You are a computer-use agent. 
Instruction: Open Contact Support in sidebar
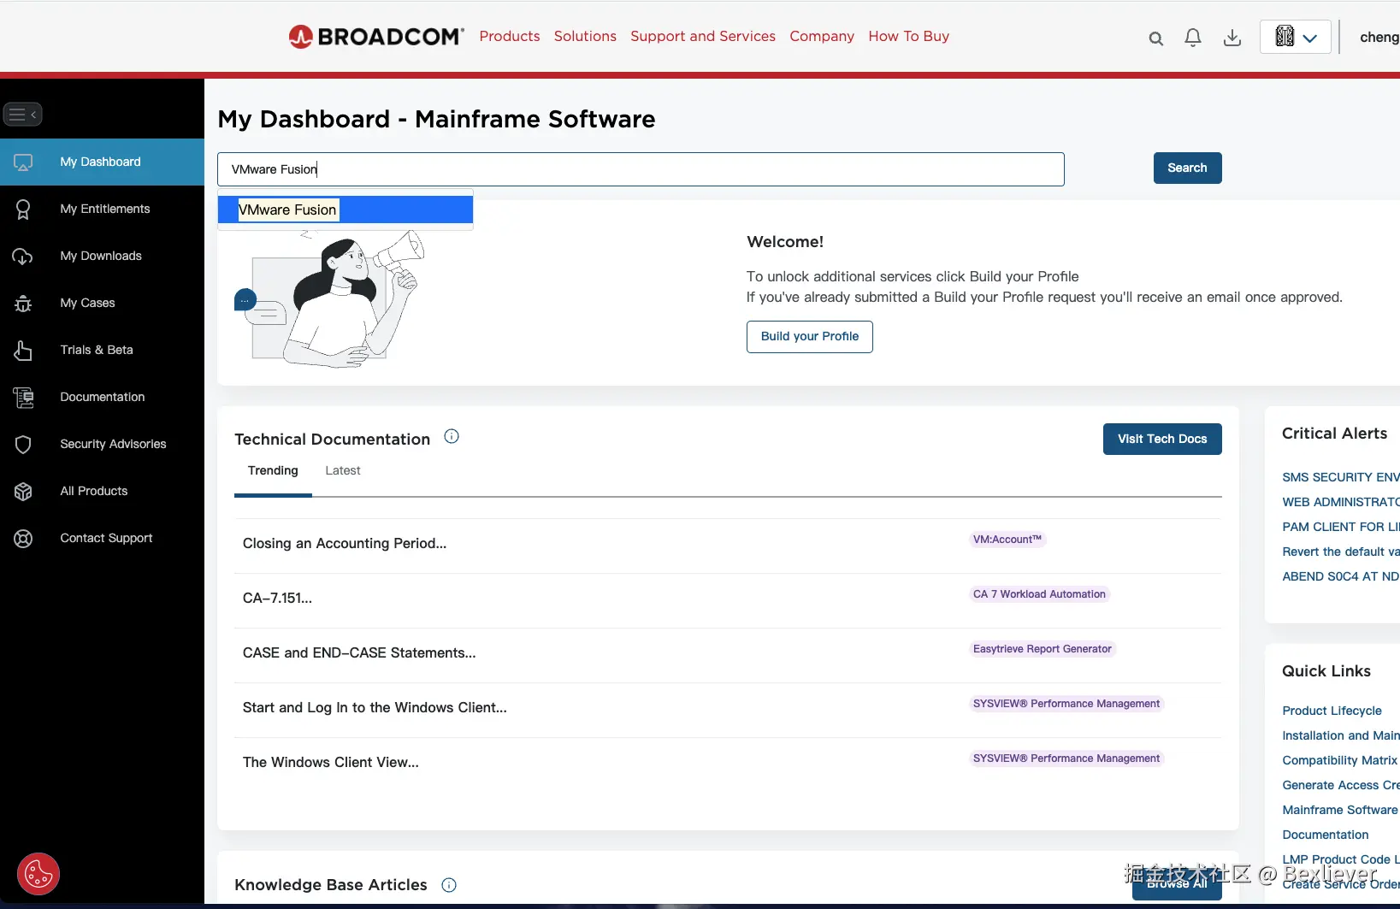[x=106, y=538]
